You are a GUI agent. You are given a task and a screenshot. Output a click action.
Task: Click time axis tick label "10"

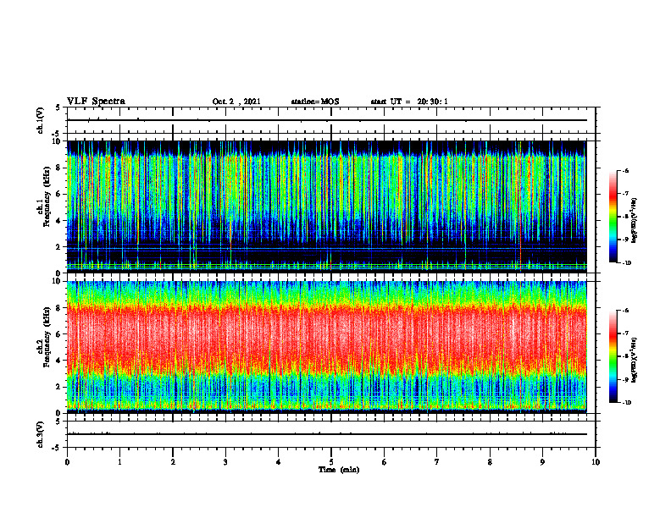596,462
